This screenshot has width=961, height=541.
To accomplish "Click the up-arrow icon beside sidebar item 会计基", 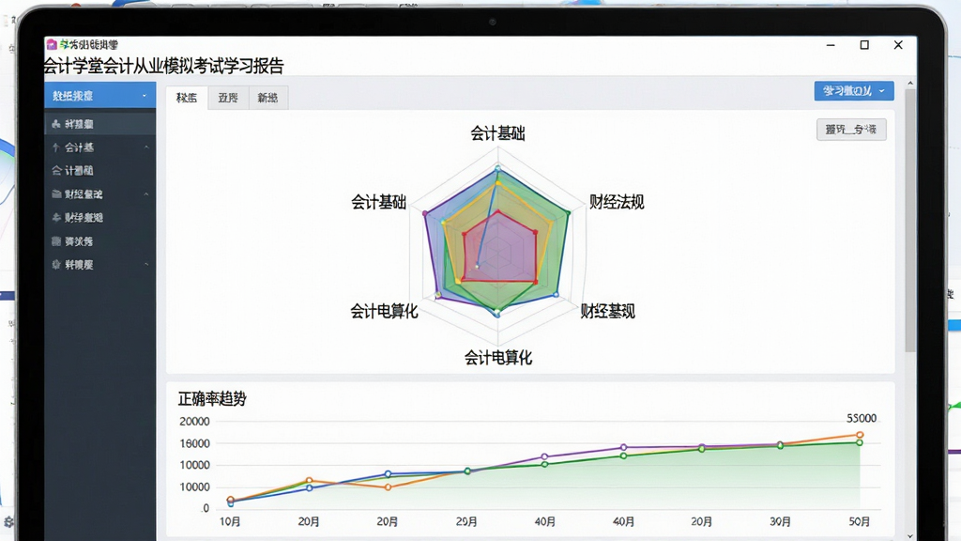I will click(55, 147).
